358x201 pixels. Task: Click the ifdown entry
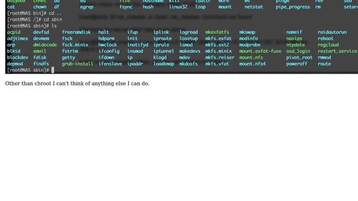coord(106,58)
